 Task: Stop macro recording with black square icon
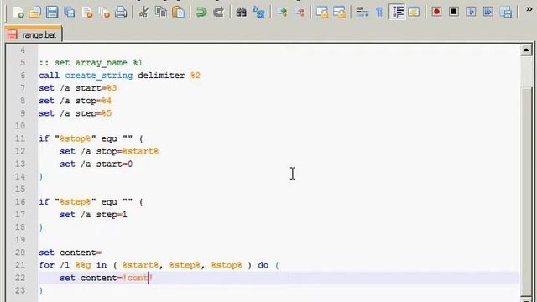[x=454, y=12]
